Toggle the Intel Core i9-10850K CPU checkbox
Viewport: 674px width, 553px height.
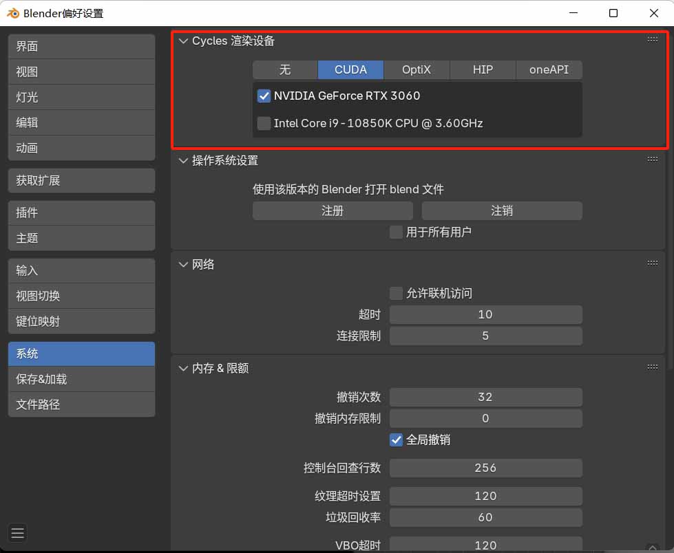coord(264,123)
